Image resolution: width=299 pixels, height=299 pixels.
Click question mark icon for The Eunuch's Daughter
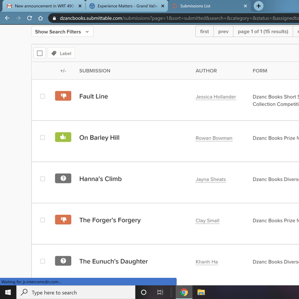click(x=63, y=261)
